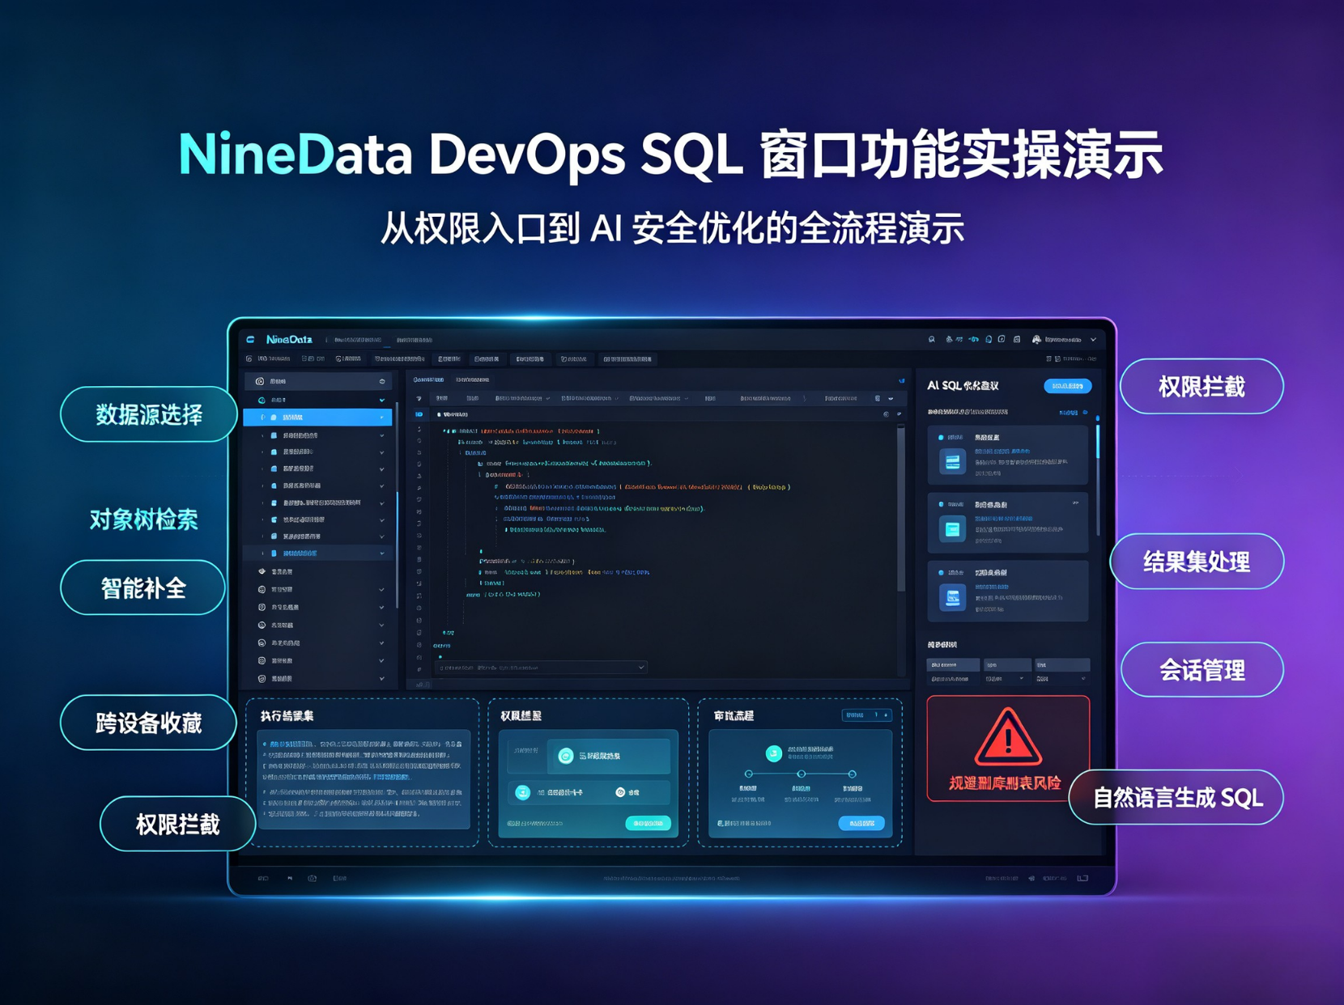Select the third AI SQL suggestion card icon

pyautogui.click(x=952, y=597)
